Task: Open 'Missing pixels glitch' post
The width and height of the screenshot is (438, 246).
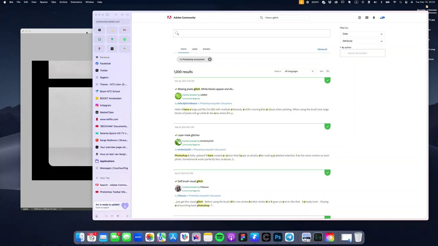Action: pyautogui.click(x=206, y=89)
